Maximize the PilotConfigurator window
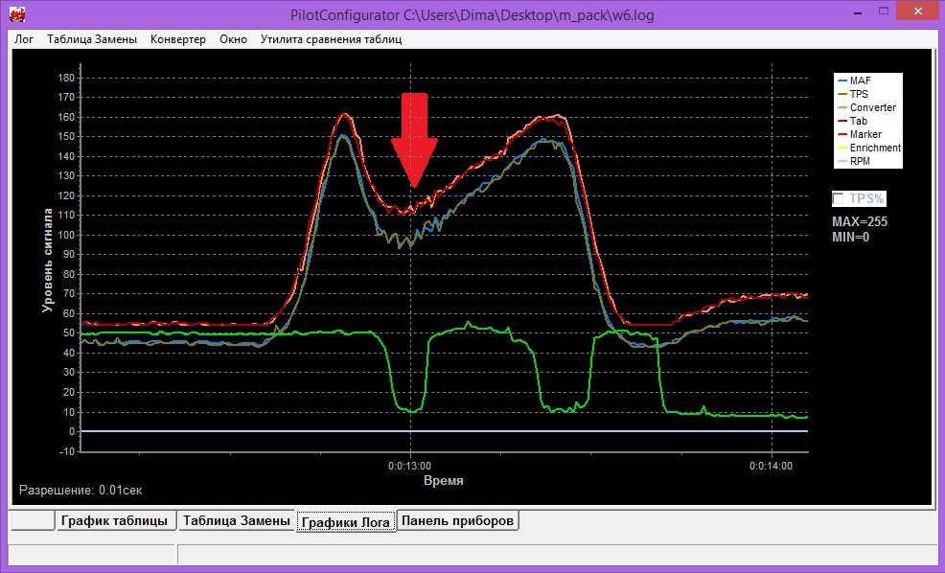The height and width of the screenshot is (573, 945). (x=884, y=11)
